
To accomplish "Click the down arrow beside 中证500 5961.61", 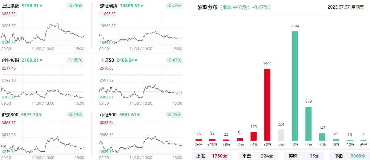I will 139,115.
